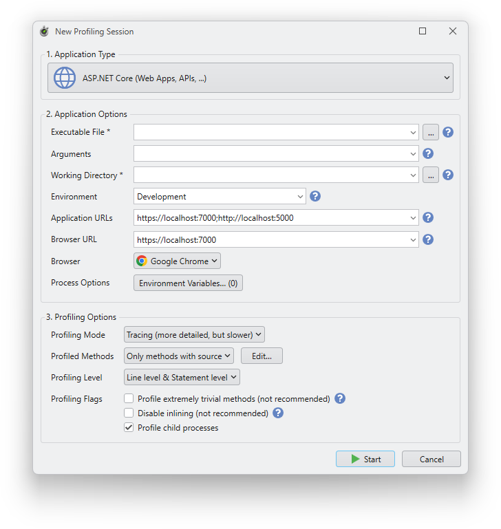
Task: Enable Profile extremely trivial methods checkbox
Action: point(129,398)
